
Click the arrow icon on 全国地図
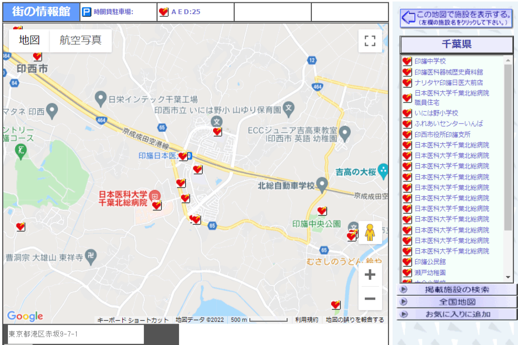pos(404,302)
